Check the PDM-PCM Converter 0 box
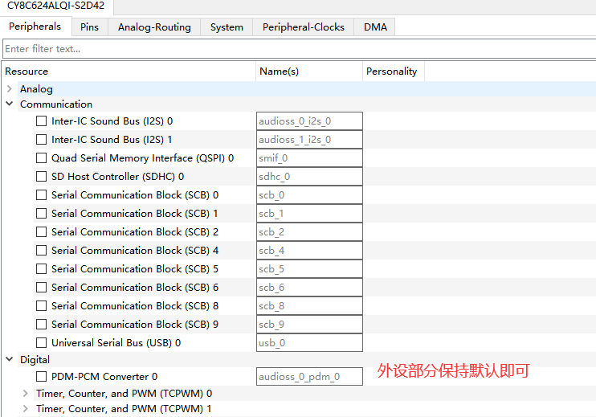This screenshot has width=596, height=417. click(41, 376)
